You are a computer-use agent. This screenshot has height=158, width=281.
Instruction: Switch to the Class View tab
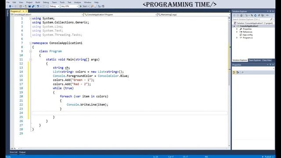pos(267,61)
